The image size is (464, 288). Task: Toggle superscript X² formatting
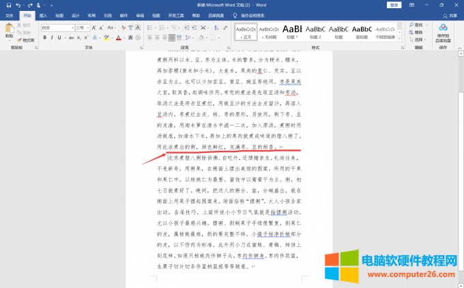86,38
